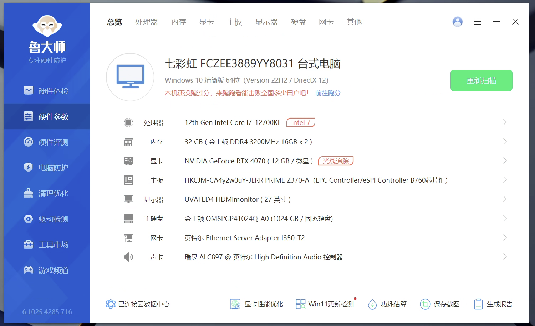Image resolution: width=535 pixels, height=326 pixels.
Task: Open 显卡性能优化 tool
Action: (x=256, y=304)
